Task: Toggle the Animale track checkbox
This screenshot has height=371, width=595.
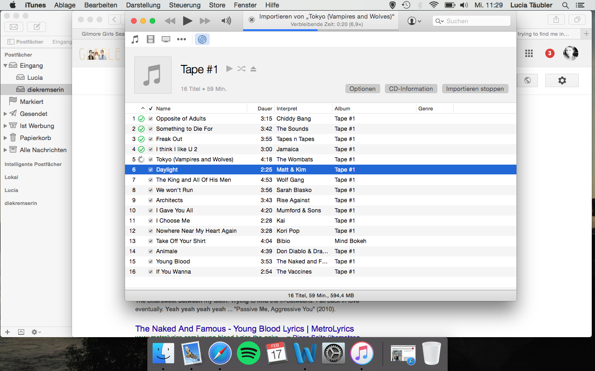Action: pyautogui.click(x=151, y=251)
